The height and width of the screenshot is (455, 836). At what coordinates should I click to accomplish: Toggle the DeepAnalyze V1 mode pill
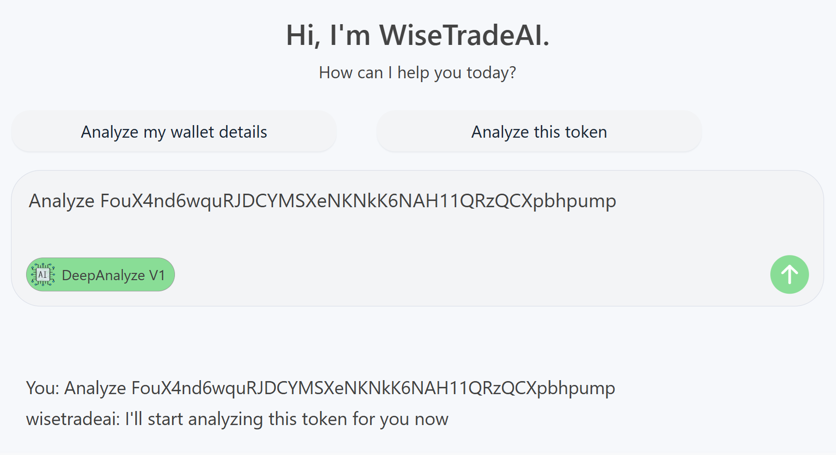[101, 275]
